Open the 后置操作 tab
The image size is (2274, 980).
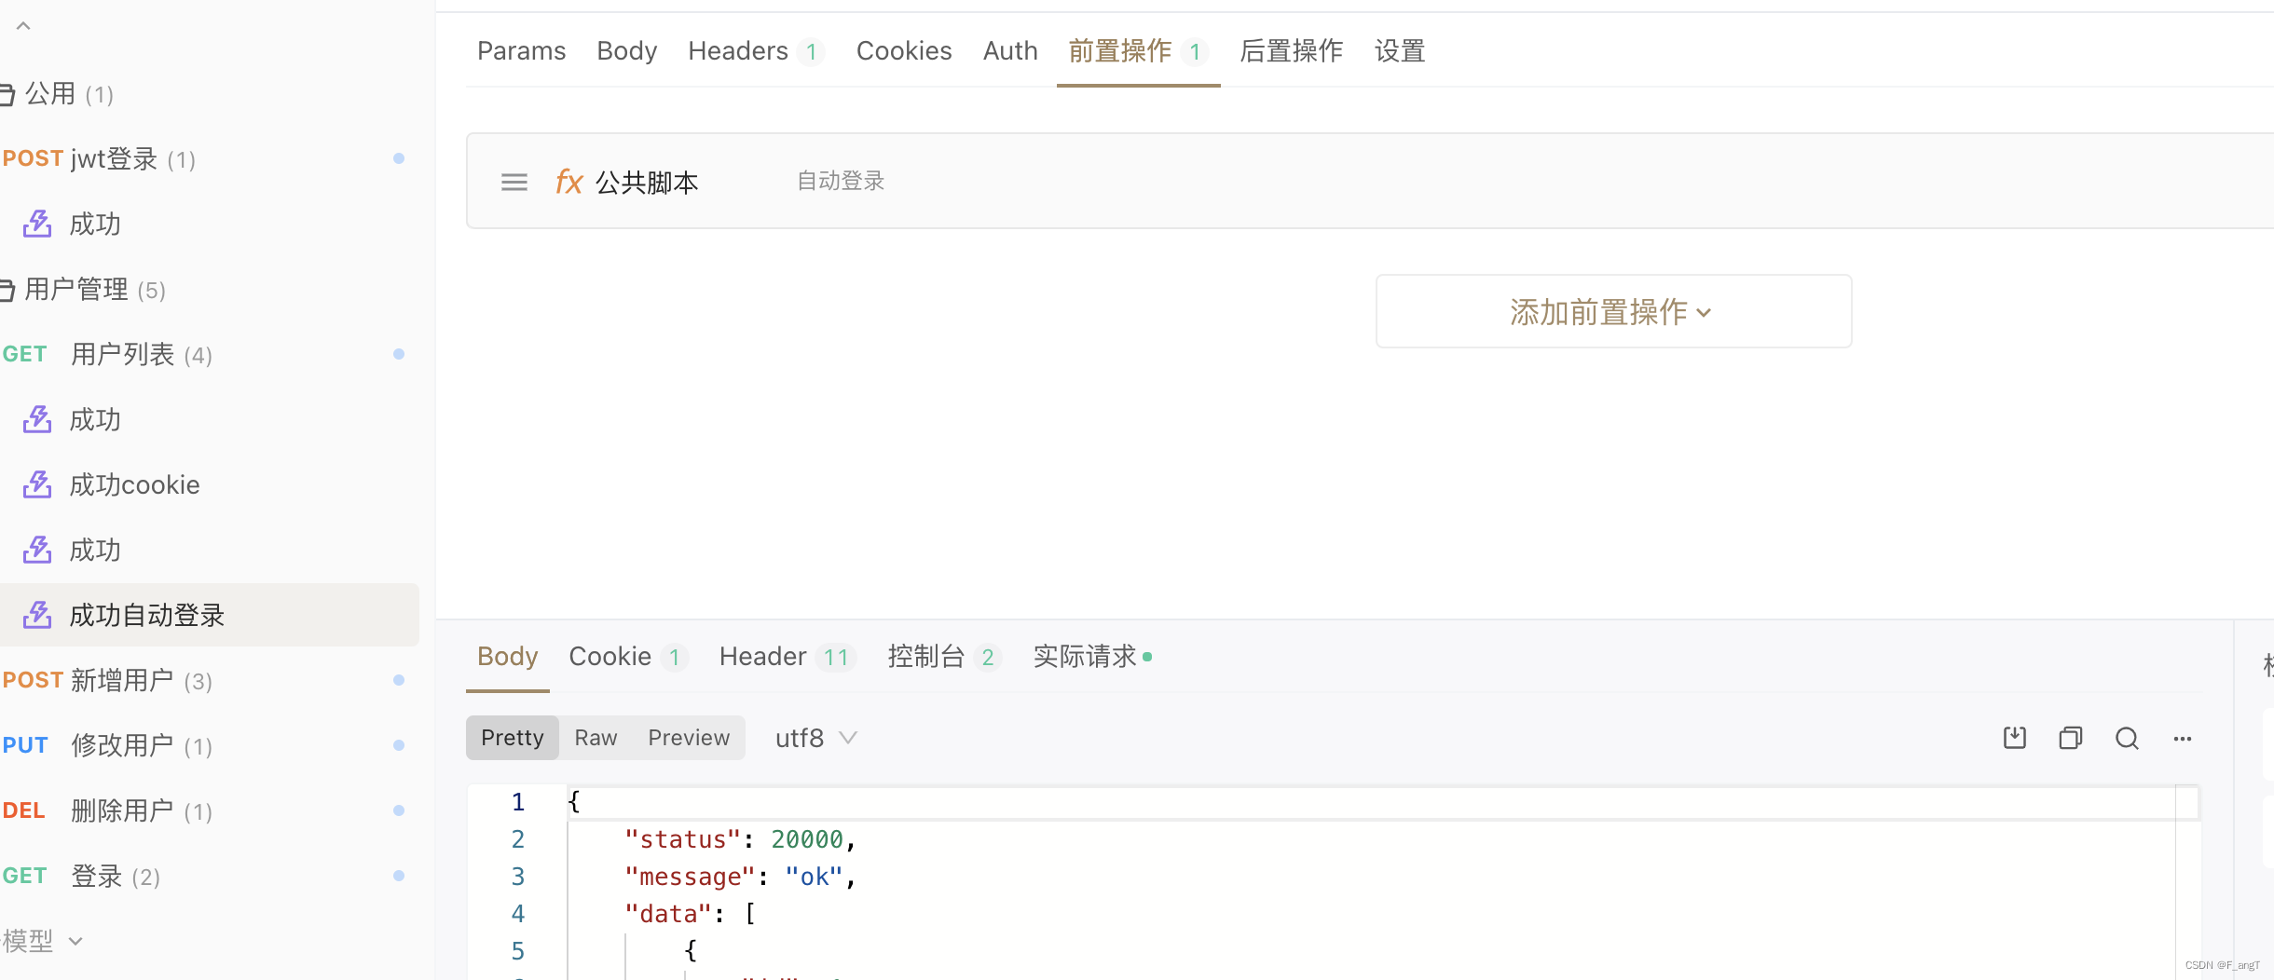pos(1290,50)
